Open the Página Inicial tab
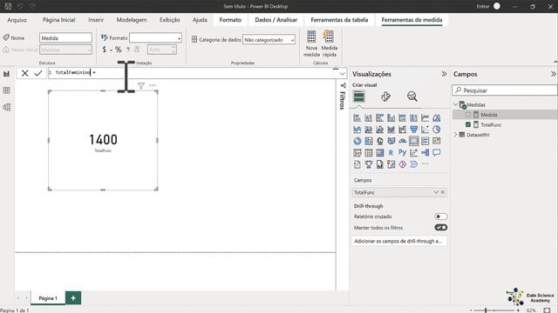 tap(58, 20)
